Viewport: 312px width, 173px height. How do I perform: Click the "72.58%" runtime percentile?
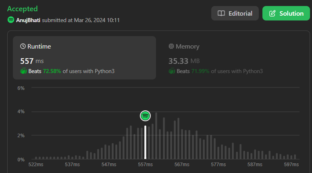pyautogui.click(x=52, y=71)
